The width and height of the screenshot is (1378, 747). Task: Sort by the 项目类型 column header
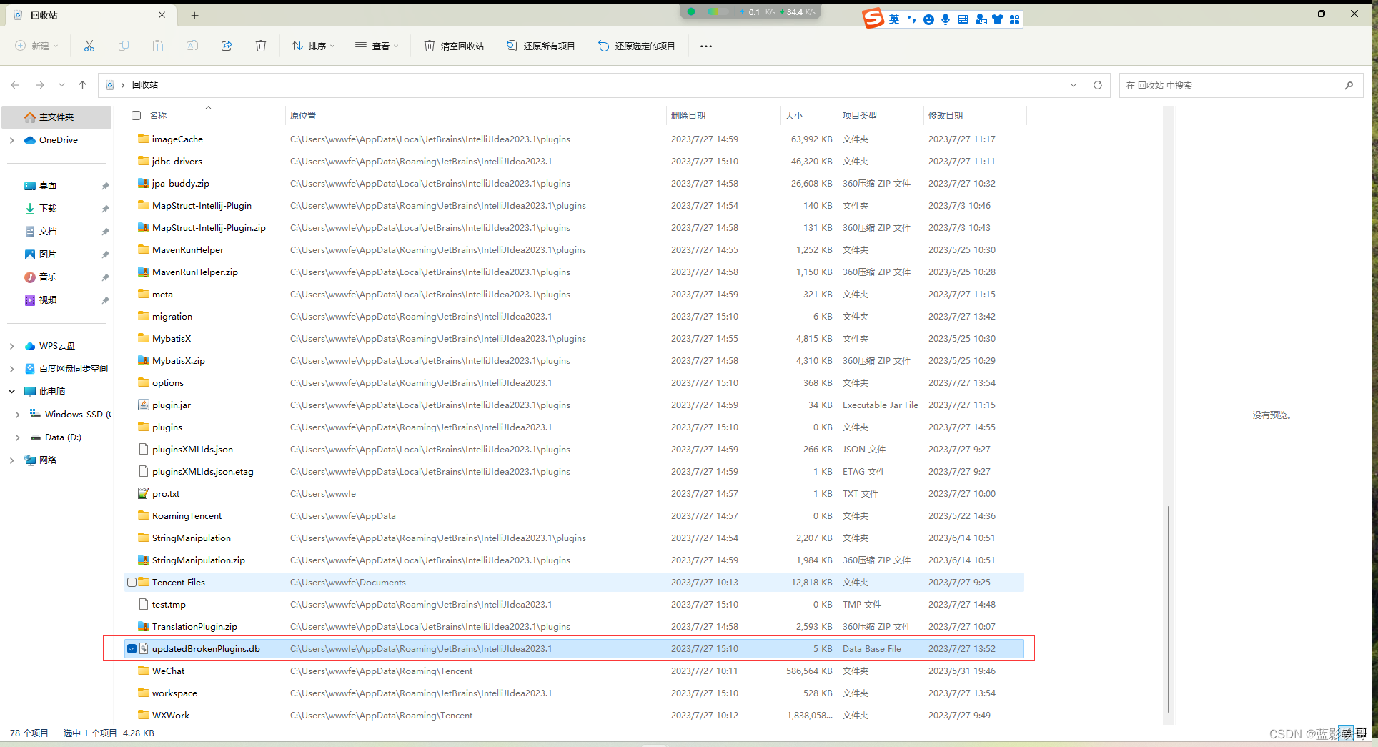pos(860,115)
